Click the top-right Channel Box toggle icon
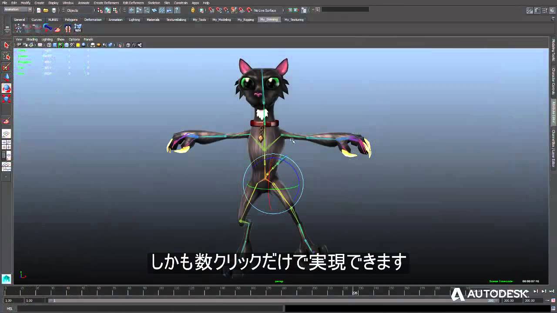 pyautogui.click(x=551, y=10)
